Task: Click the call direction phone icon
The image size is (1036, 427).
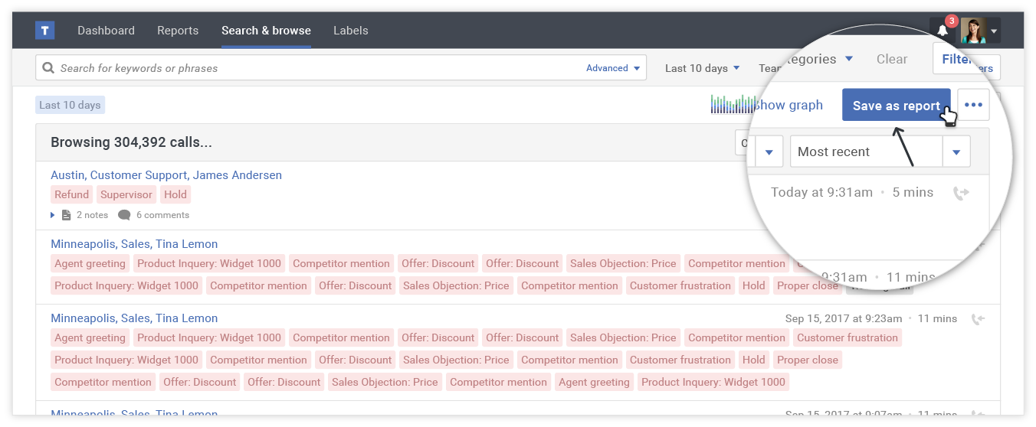Action: [960, 193]
